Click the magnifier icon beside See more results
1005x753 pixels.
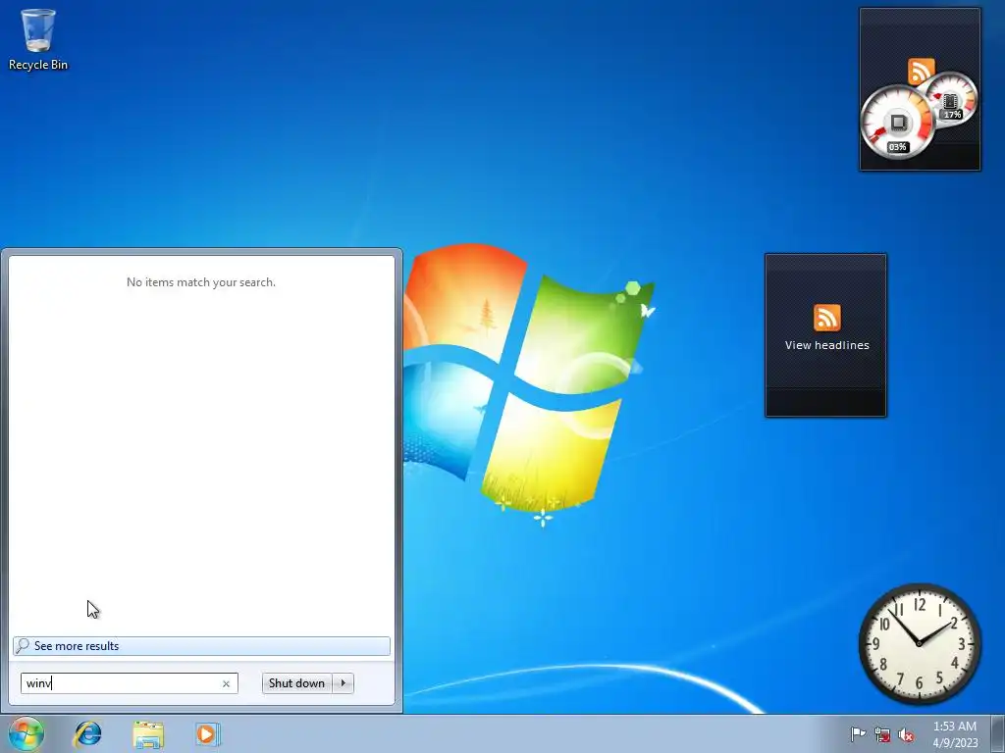(23, 645)
